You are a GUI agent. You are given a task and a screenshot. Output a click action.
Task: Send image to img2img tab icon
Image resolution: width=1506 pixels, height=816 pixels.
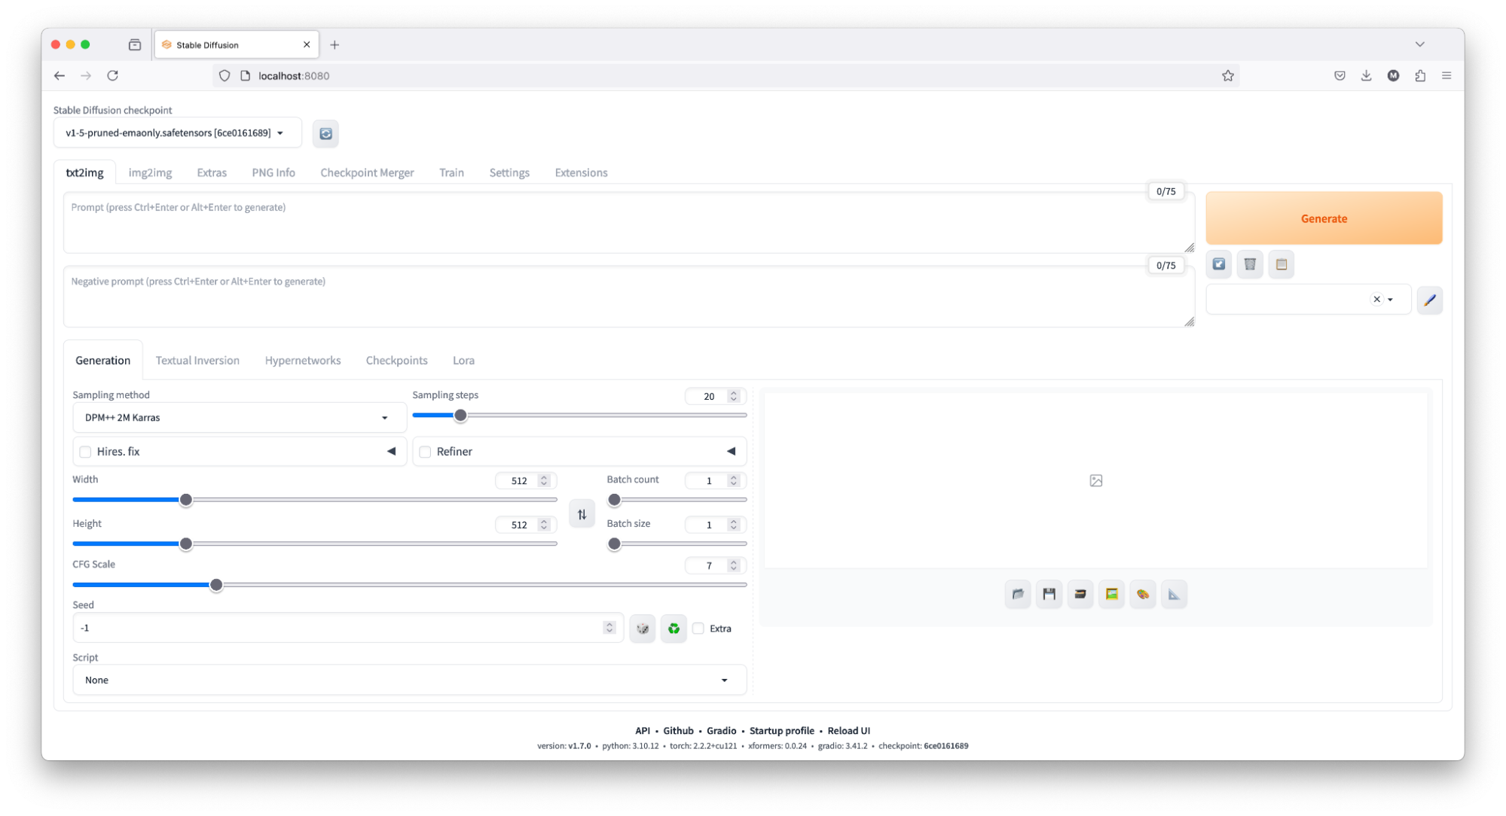click(x=1111, y=594)
